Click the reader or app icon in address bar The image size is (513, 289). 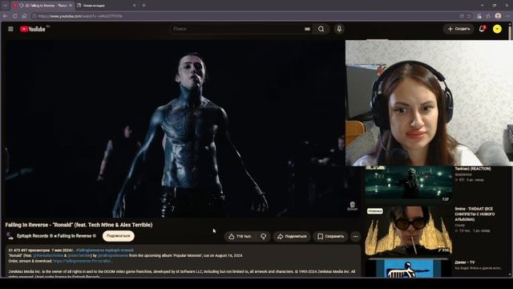pyautogui.click(x=462, y=16)
